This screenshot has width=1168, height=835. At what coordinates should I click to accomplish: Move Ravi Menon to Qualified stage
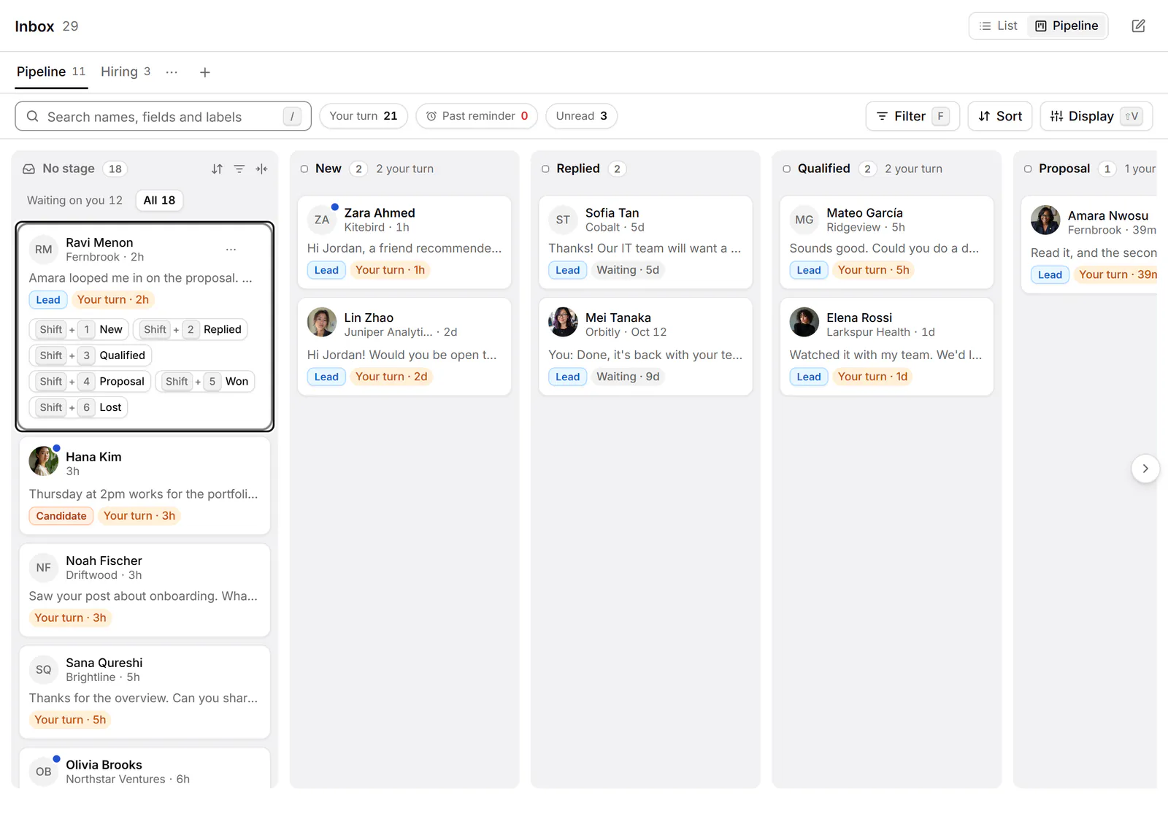click(91, 355)
